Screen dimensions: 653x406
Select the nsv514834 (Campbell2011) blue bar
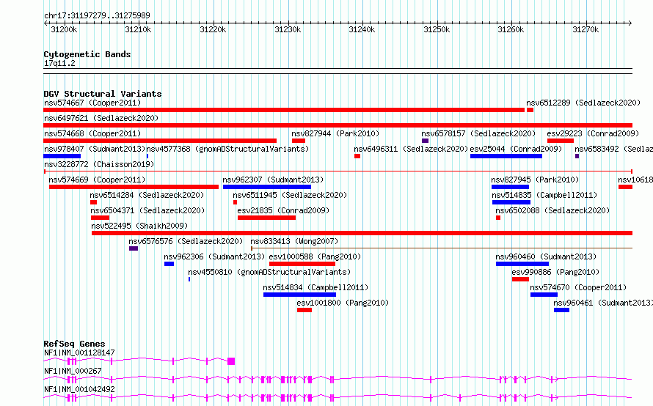[x=299, y=295]
